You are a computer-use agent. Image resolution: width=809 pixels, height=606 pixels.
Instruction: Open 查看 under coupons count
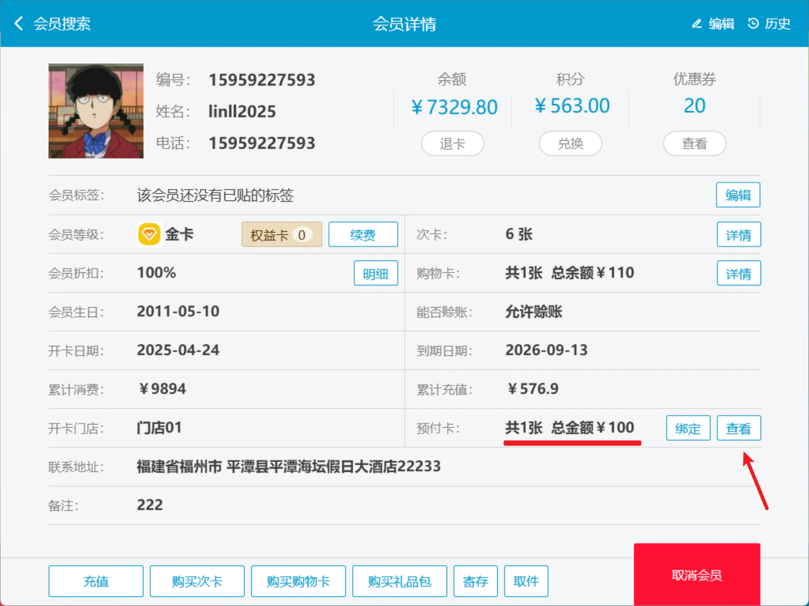coord(695,144)
